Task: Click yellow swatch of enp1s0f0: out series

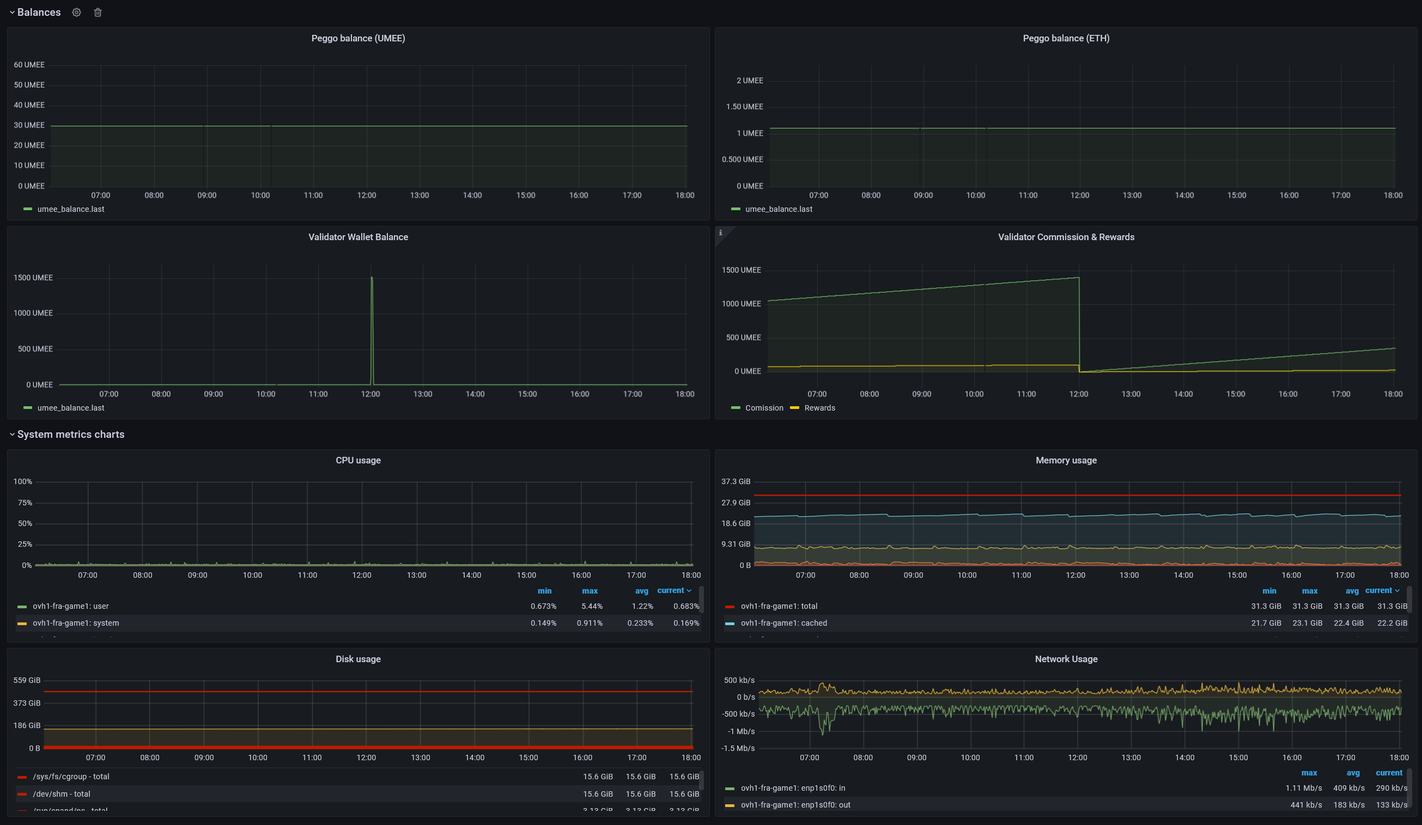Action: (x=730, y=805)
